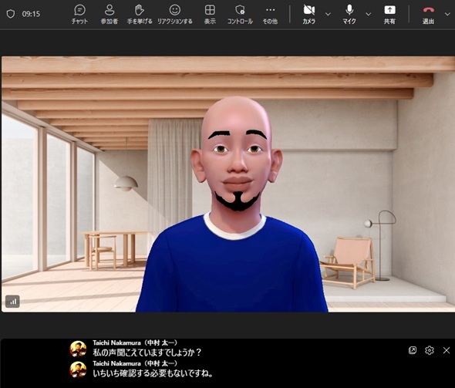Toggle the マイク microphone mute

349,14
